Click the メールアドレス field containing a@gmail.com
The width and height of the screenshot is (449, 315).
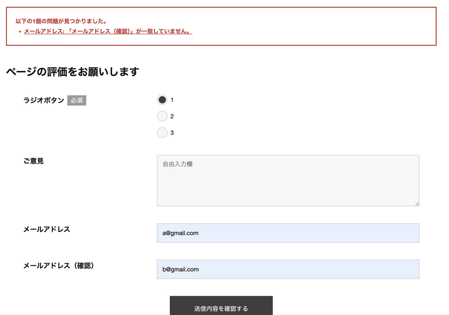click(x=288, y=233)
